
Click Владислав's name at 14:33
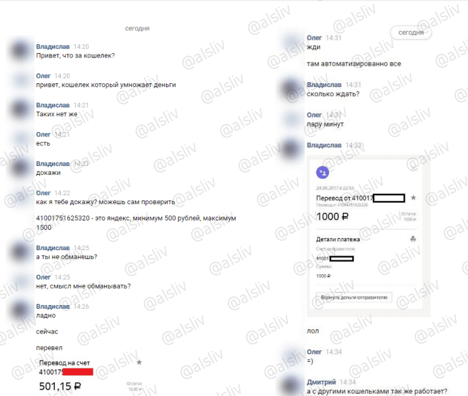click(324, 145)
